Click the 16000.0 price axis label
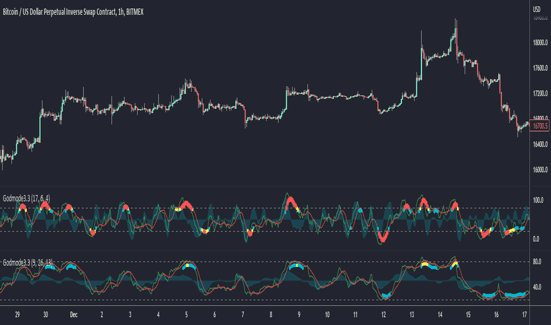 point(540,170)
